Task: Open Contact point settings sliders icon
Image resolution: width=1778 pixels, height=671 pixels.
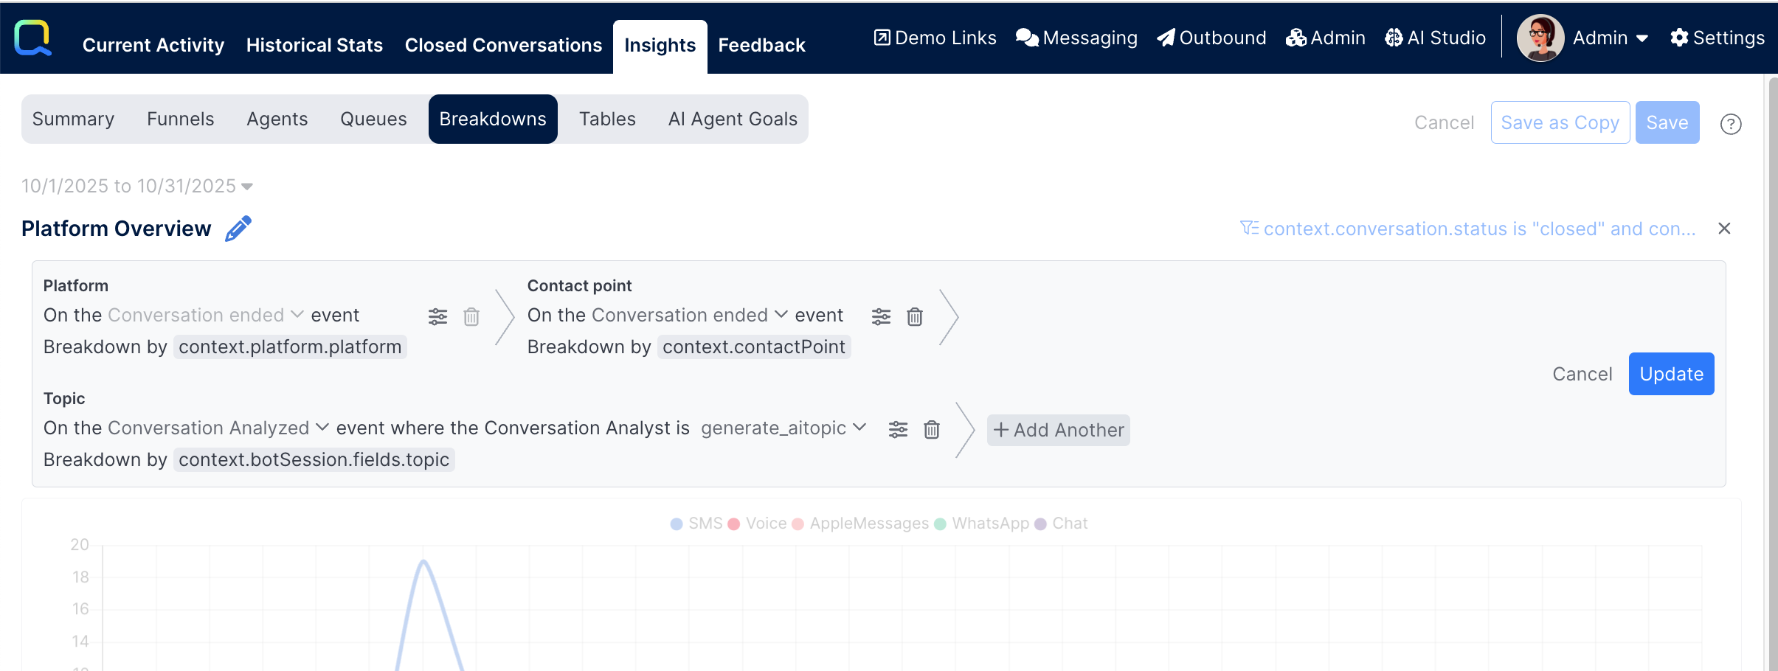Action: [881, 317]
